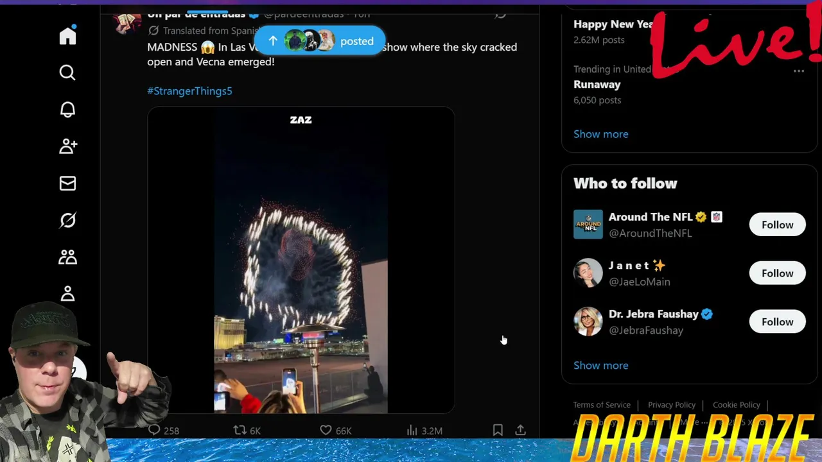This screenshot has width=822, height=462.
Task: Open the Notifications bell icon
Action: (x=67, y=110)
